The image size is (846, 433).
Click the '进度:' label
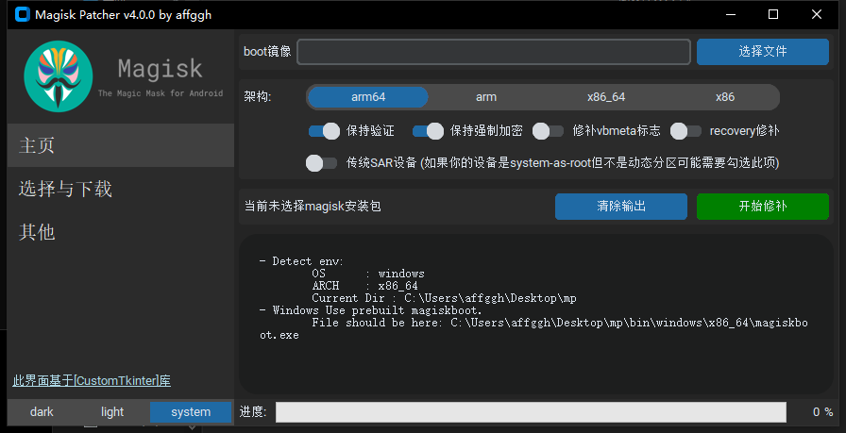point(253,412)
